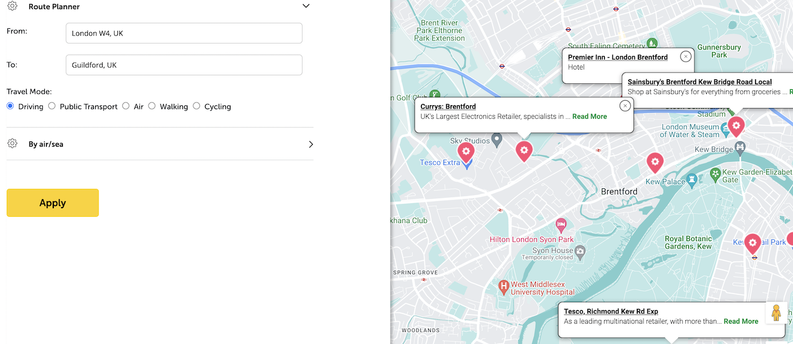793x344 pixels.
Task: Click the Kew Palace landmark icon
Action: click(692, 180)
